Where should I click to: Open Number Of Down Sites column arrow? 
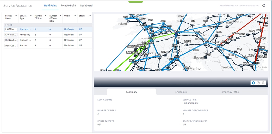pyautogui.click(x=60, y=16)
